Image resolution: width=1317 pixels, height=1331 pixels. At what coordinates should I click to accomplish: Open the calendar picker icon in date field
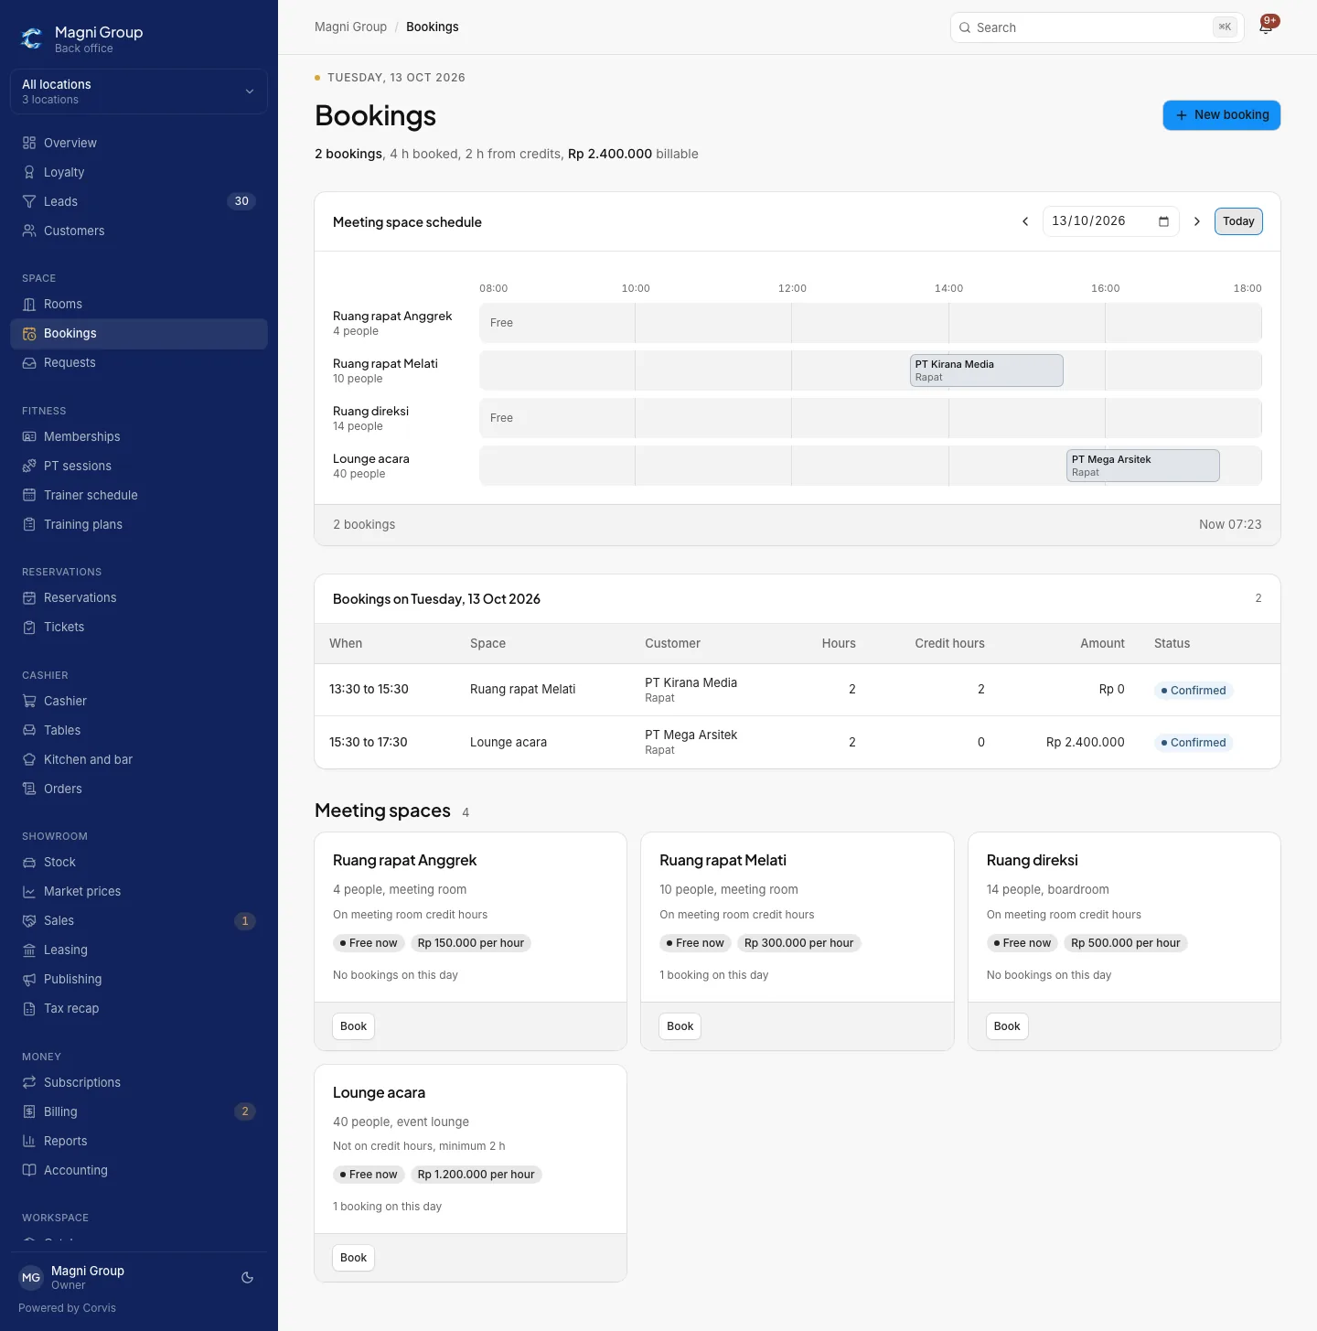pos(1163,221)
